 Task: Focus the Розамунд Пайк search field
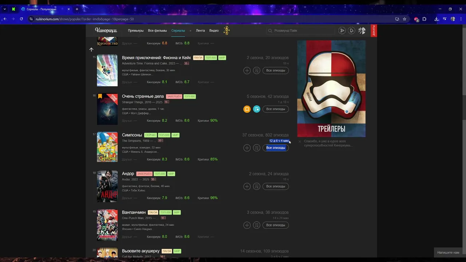coord(300,31)
